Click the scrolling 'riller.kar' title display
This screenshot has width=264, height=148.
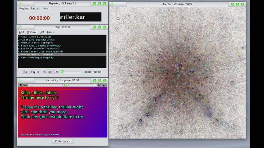81,17
